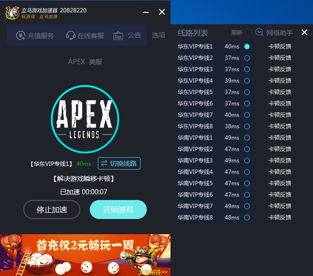Select radio for 华南VIP专线4
The width and height of the screenshot is (313, 276).
pos(247,172)
